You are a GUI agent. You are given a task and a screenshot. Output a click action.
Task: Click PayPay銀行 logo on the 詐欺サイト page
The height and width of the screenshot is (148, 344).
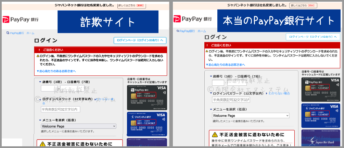tap(21, 20)
